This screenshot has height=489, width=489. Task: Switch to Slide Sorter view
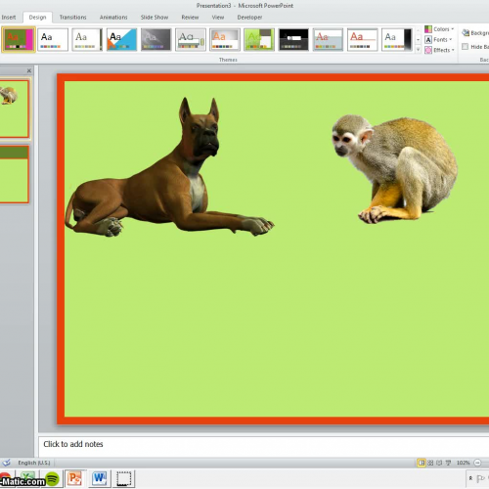(x=430, y=463)
